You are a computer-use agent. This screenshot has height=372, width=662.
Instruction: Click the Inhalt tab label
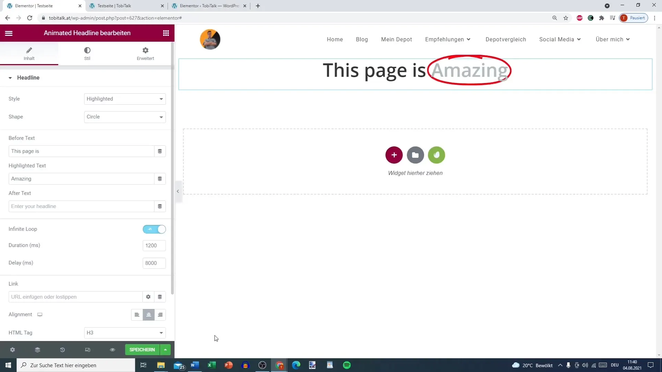[29, 58]
